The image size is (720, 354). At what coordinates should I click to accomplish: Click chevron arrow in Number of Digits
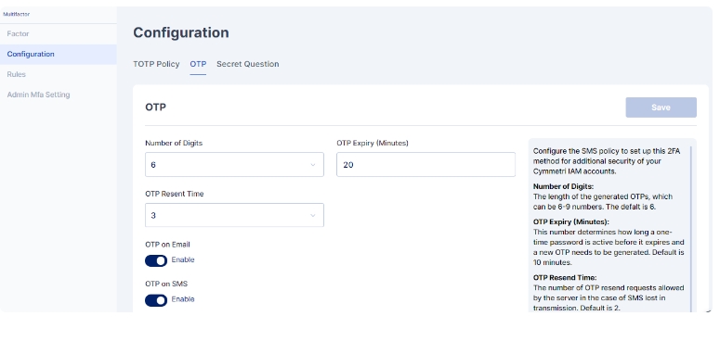[x=313, y=165]
